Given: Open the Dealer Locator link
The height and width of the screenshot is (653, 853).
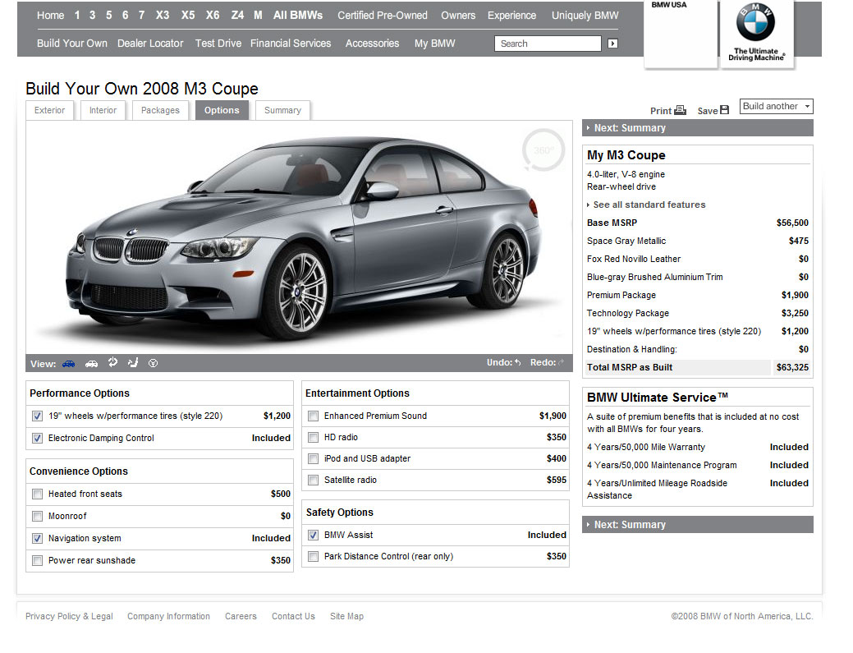Looking at the screenshot, I should (x=150, y=44).
